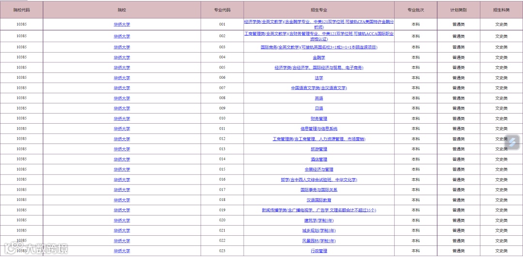Click 华侨大学 link in the 财务管理 row

122,118
